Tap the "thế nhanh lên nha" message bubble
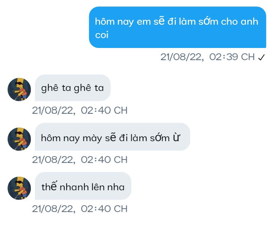This screenshot has height=225, width=274. (83, 186)
